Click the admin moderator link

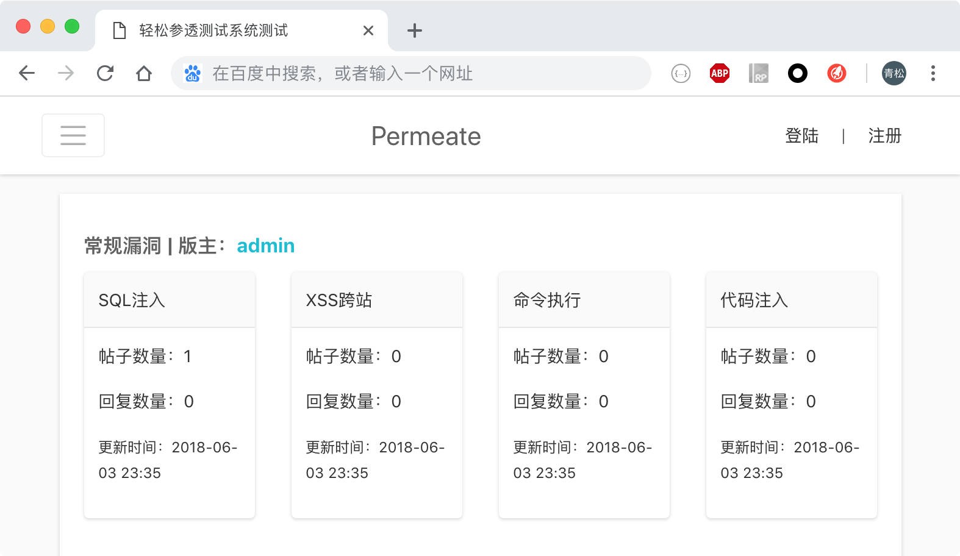pos(265,246)
